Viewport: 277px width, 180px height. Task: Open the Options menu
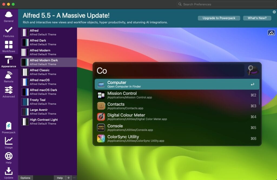pyautogui.click(x=25, y=178)
